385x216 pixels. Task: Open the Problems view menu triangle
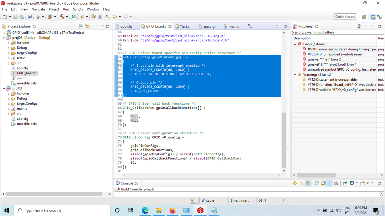367,26
